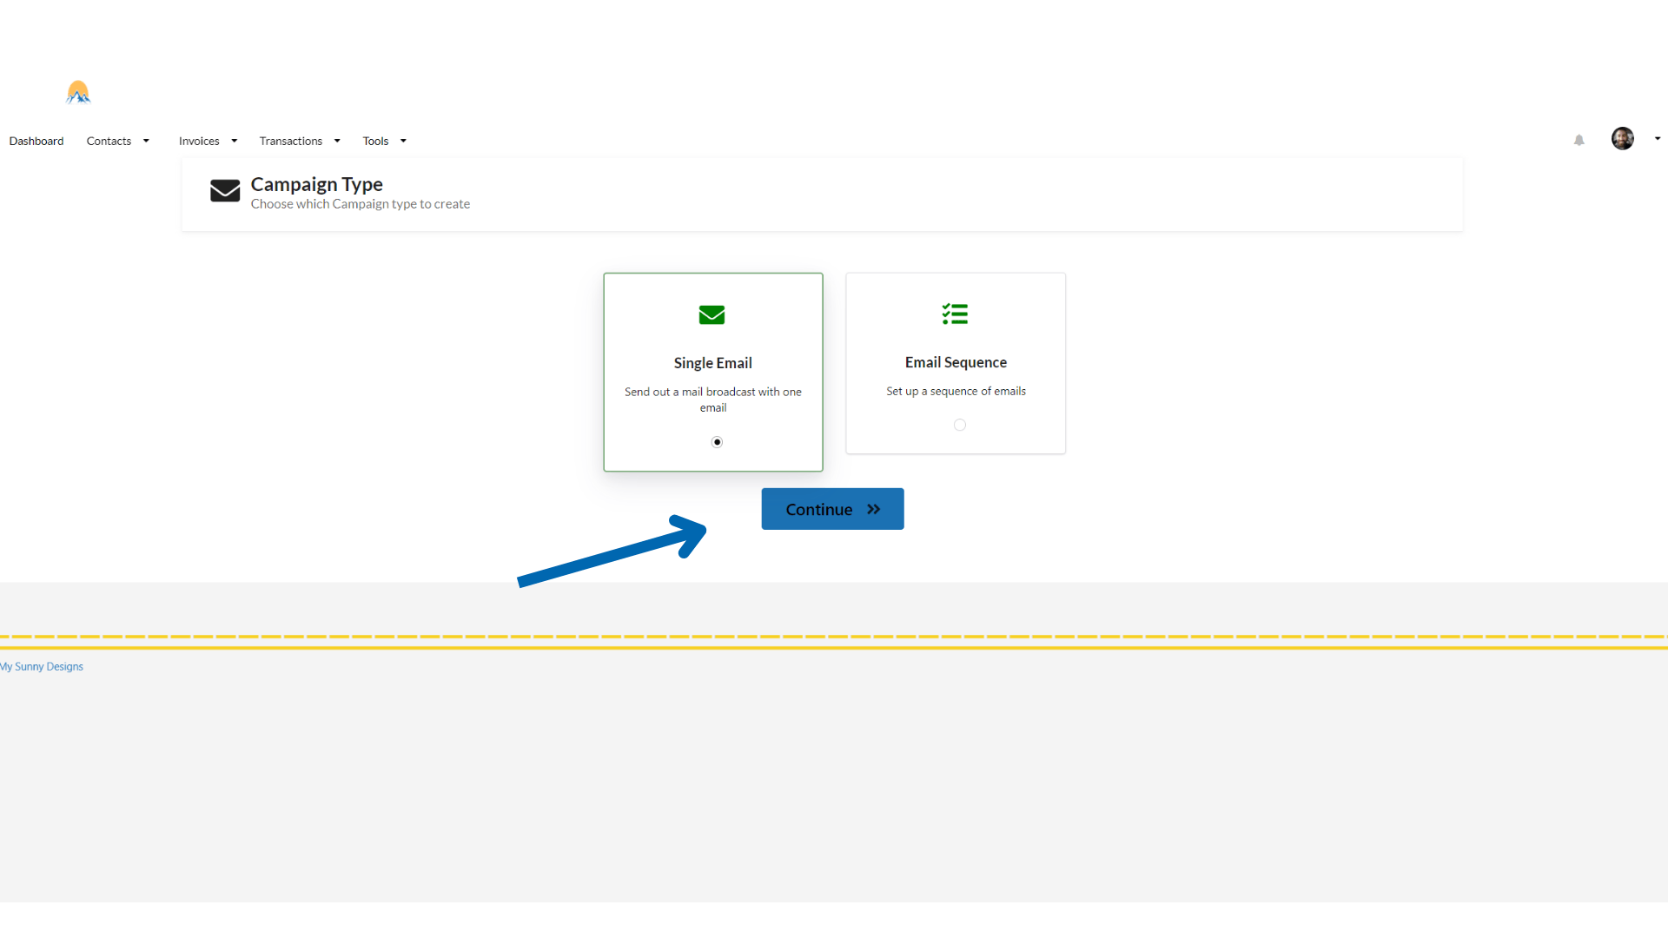
Task: Open the My Sunny Designs link
Action: pos(42,666)
